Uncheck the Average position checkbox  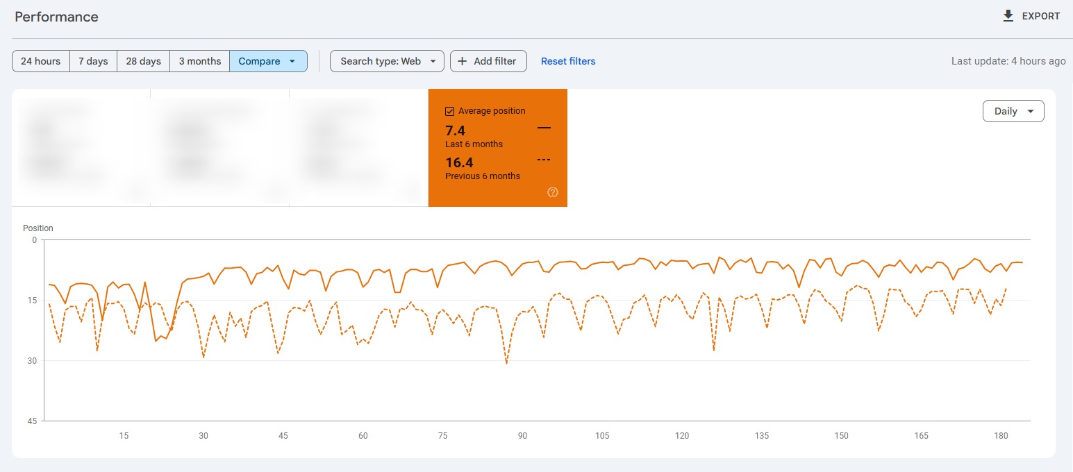(449, 111)
